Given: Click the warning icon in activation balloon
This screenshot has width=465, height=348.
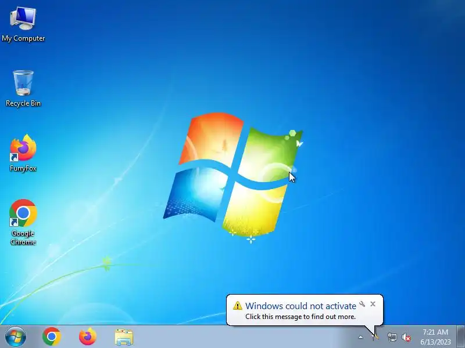Looking at the screenshot, I should [x=238, y=306].
